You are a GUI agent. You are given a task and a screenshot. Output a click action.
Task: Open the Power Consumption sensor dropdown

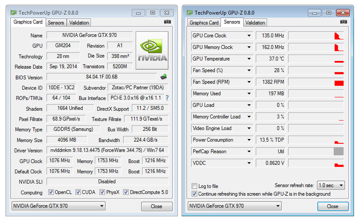click(249, 140)
